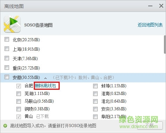The height and width of the screenshot is (133, 166).
Task: Click the 上海(18.91MB) label
Action: 26,49
